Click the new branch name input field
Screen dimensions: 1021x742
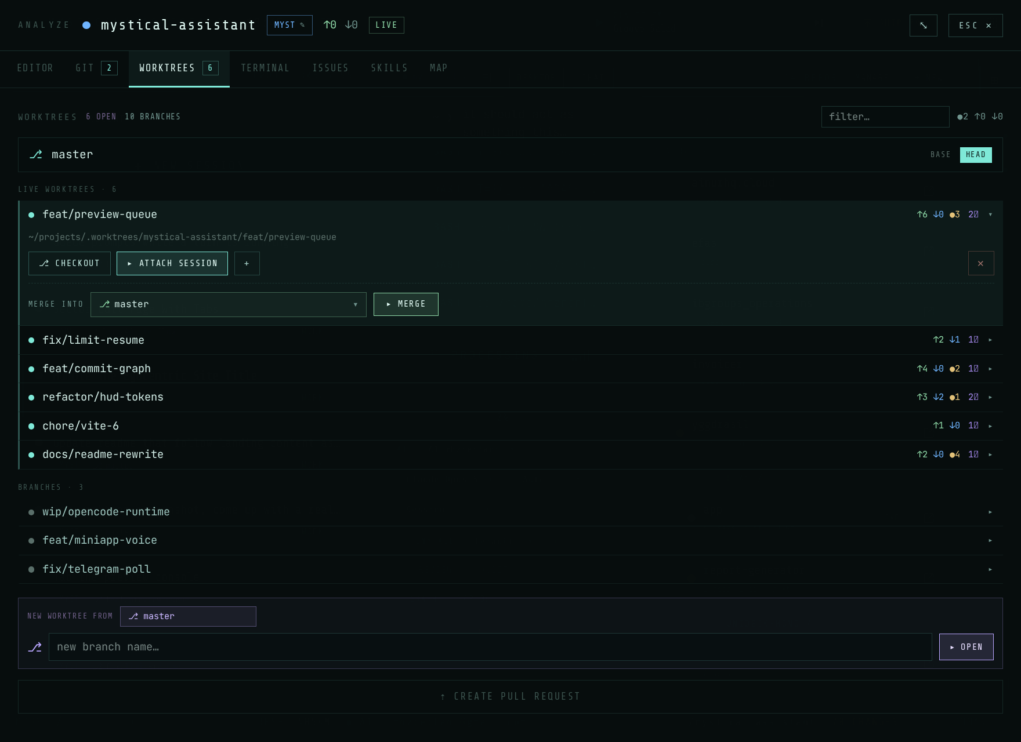click(x=490, y=647)
